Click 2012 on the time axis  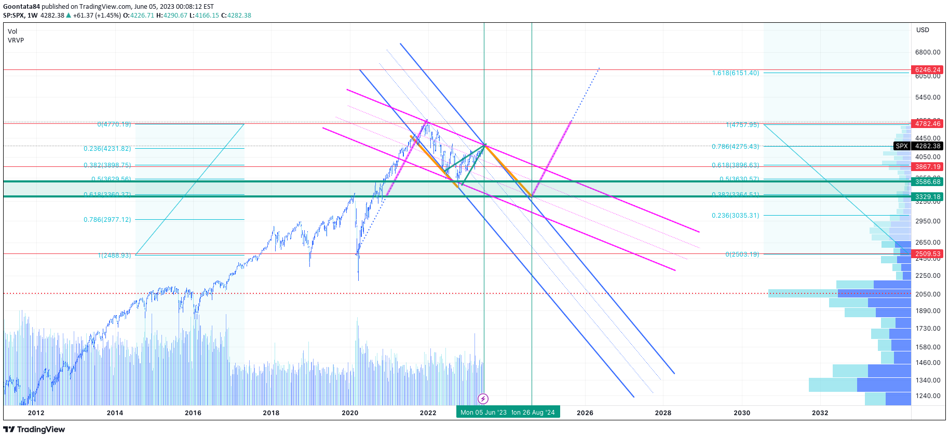click(36, 413)
